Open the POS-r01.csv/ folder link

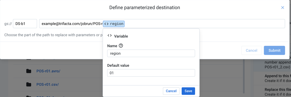47,84
